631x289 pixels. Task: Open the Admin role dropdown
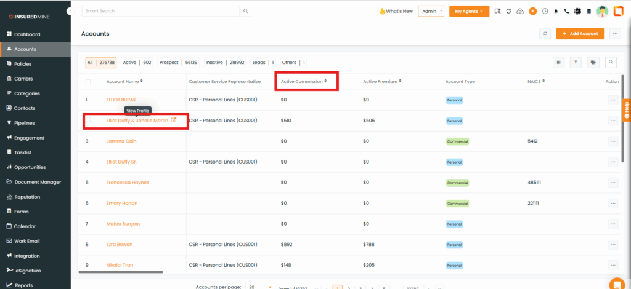pyautogui.click(x=431, y=11)
